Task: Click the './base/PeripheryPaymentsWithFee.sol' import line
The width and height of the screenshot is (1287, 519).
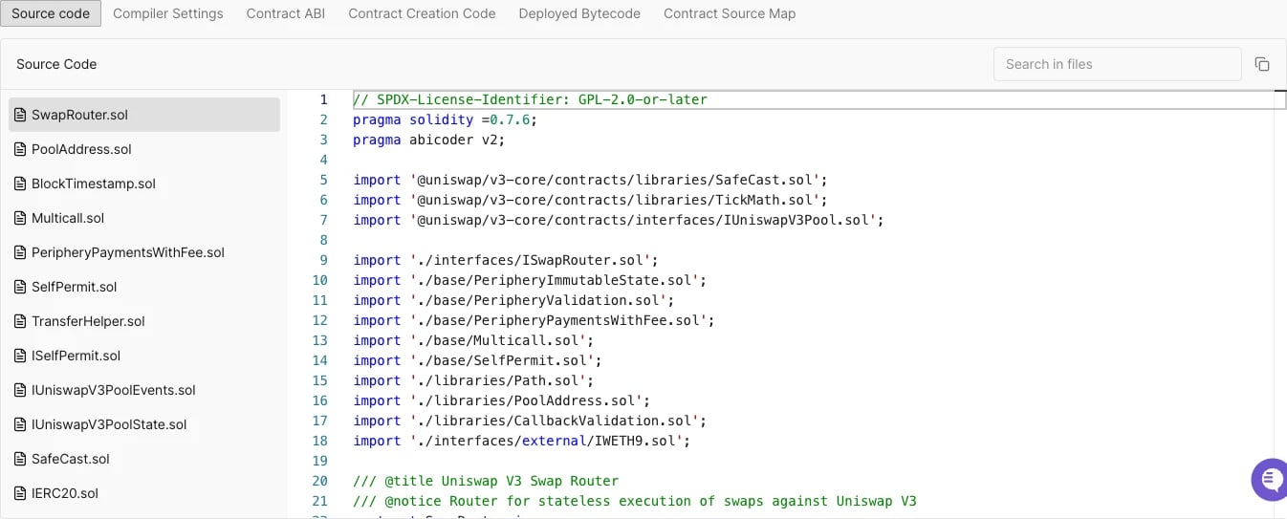Action: pyautogui.click(x=534, y=320)
